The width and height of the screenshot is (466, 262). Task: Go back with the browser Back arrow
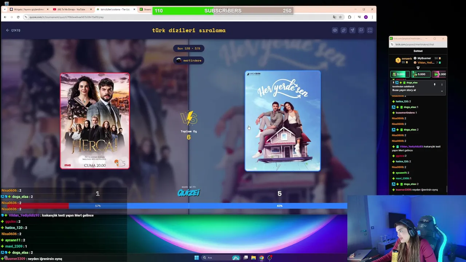tap(5, 17)
